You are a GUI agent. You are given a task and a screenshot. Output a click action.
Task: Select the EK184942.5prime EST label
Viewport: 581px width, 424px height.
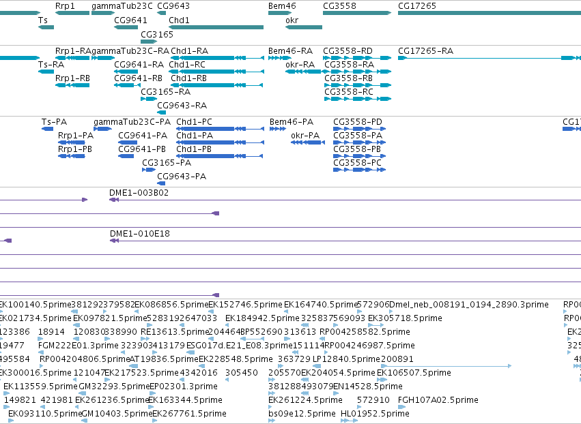click(x=262, y=318)
